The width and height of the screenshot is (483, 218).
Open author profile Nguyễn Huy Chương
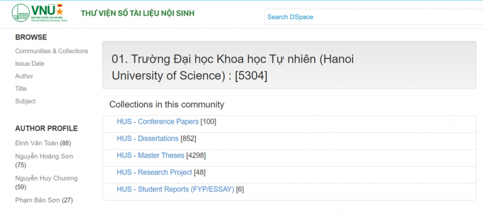pos(46,178)
